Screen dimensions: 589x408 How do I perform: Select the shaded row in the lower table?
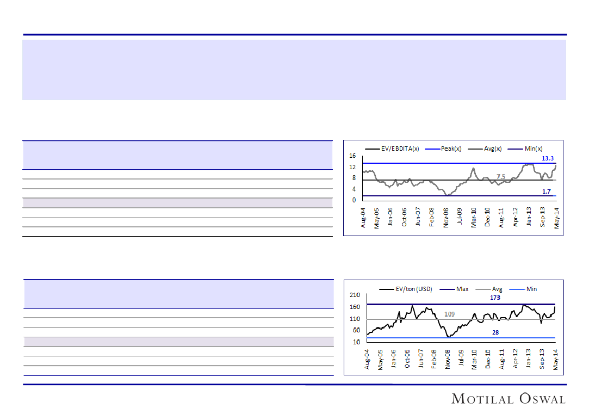pos(178,342)
